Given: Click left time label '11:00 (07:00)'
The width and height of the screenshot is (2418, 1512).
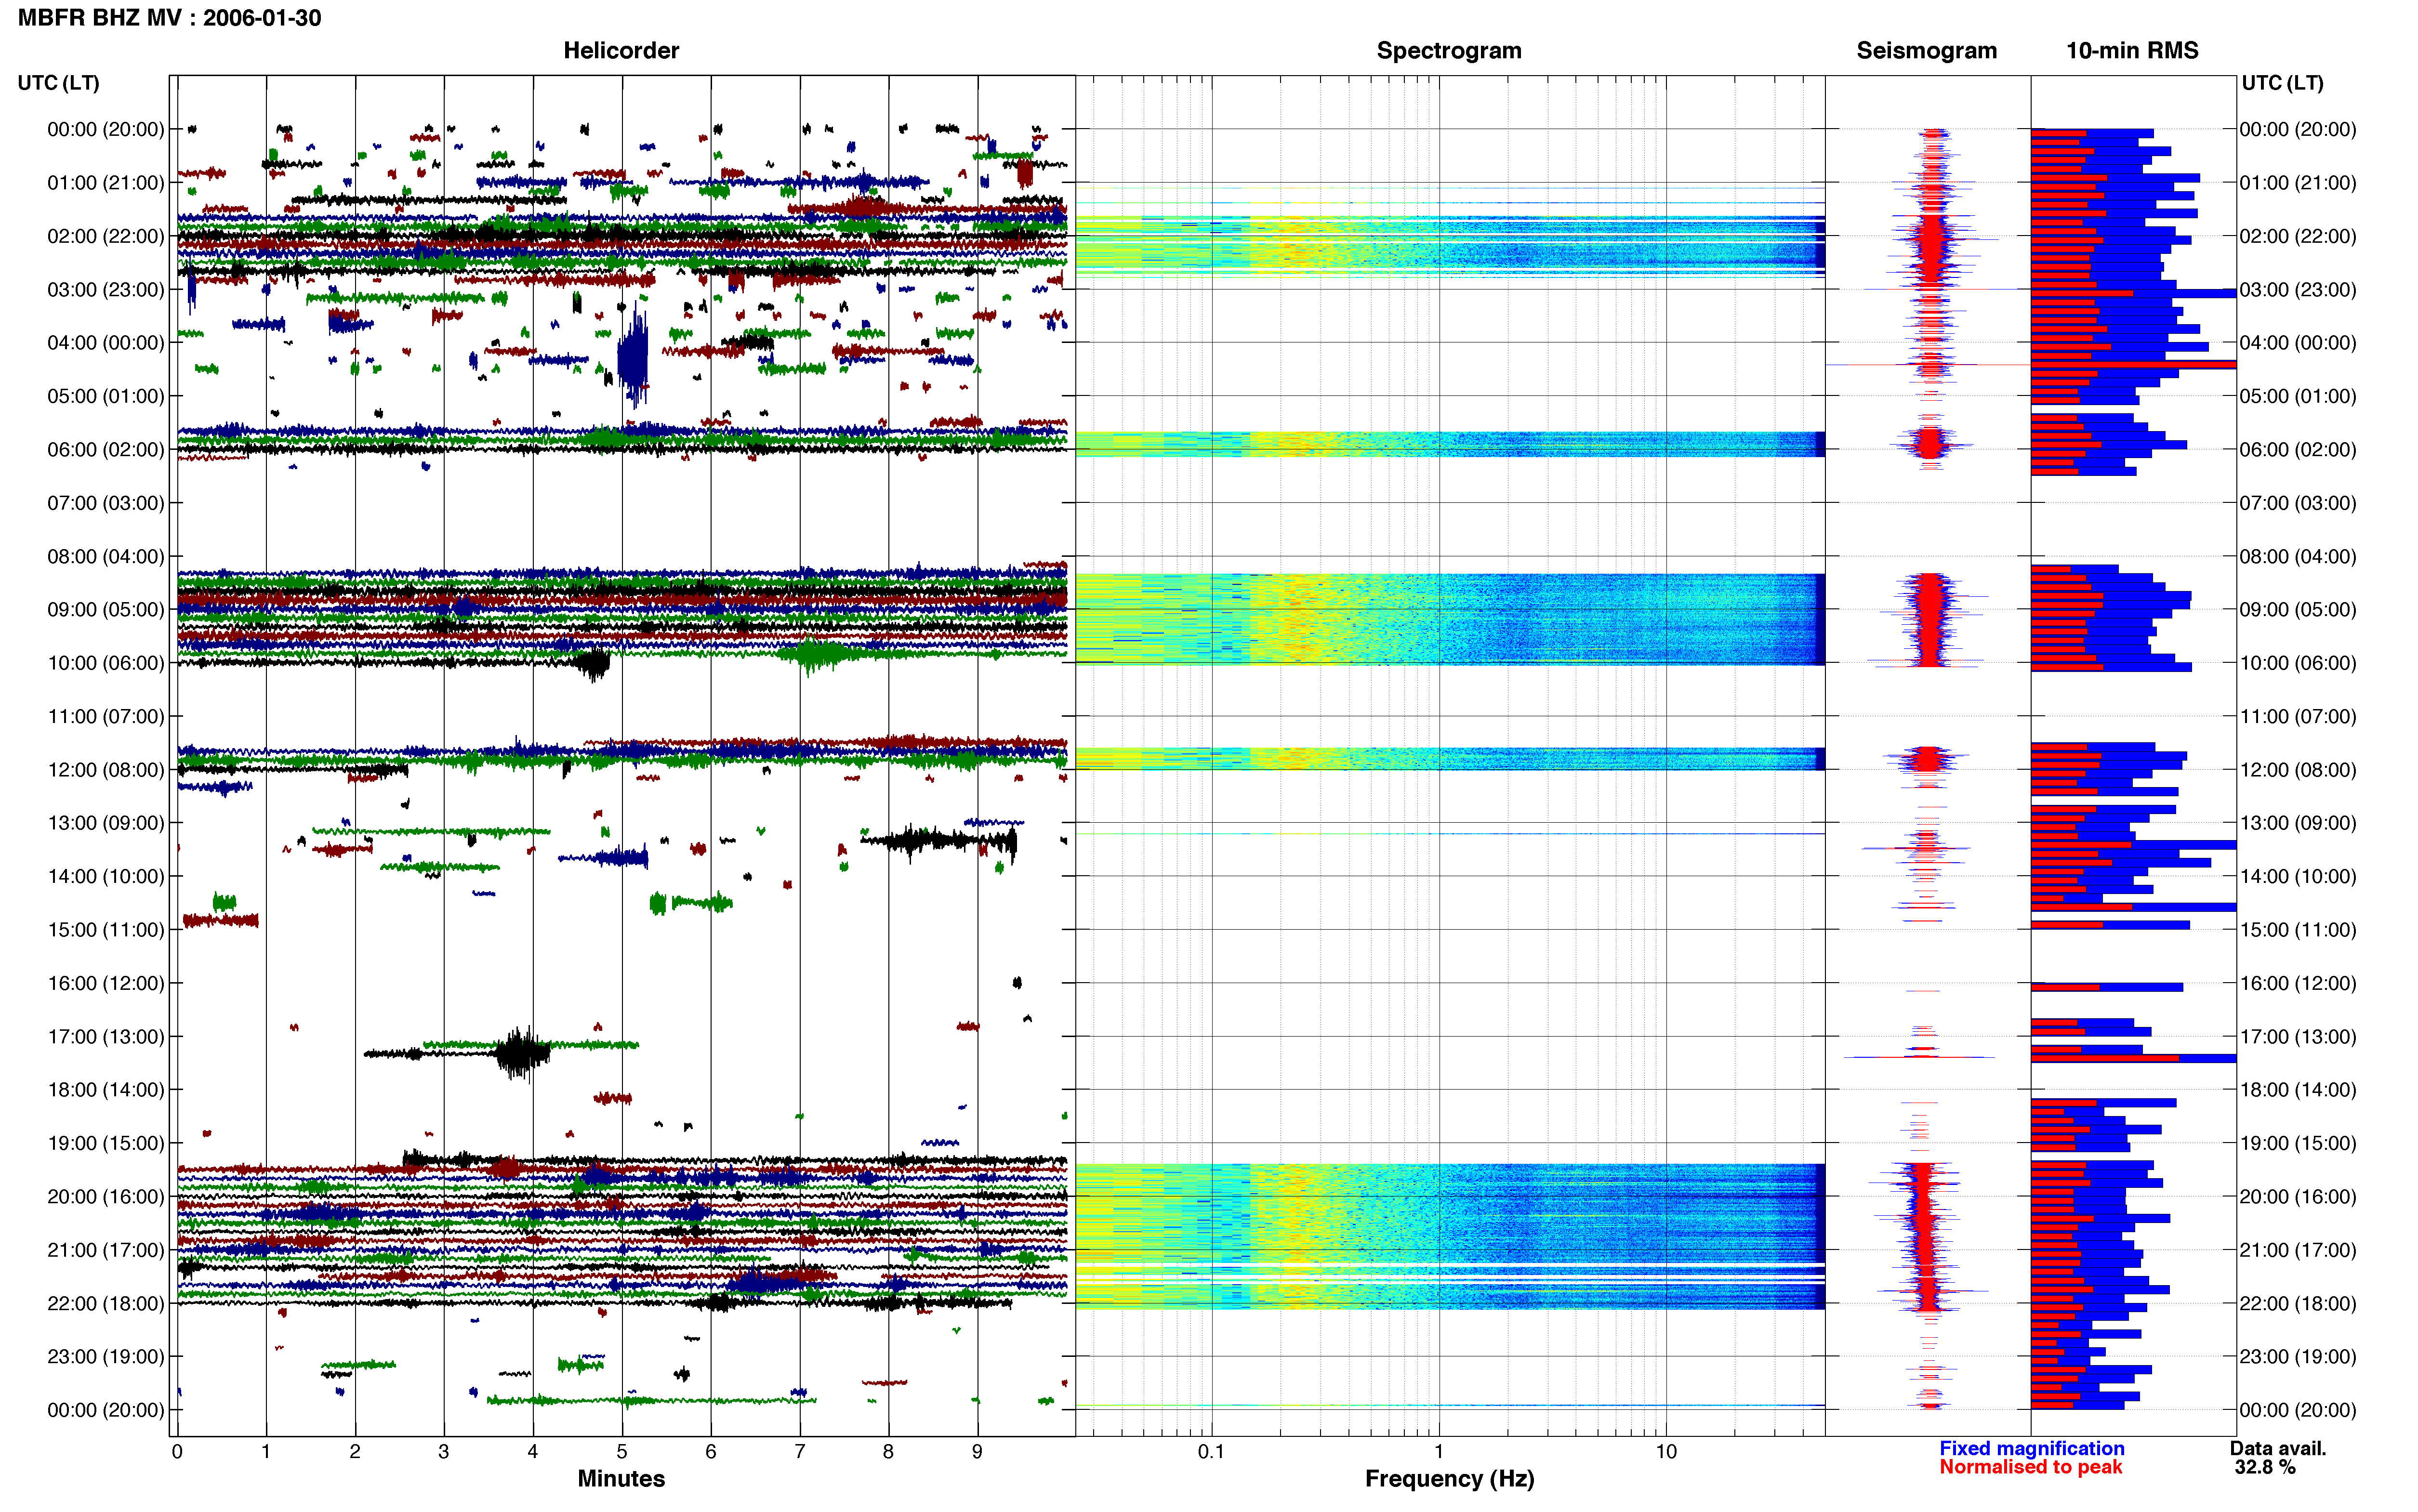Looking at the screenshot, I should 106,716.
